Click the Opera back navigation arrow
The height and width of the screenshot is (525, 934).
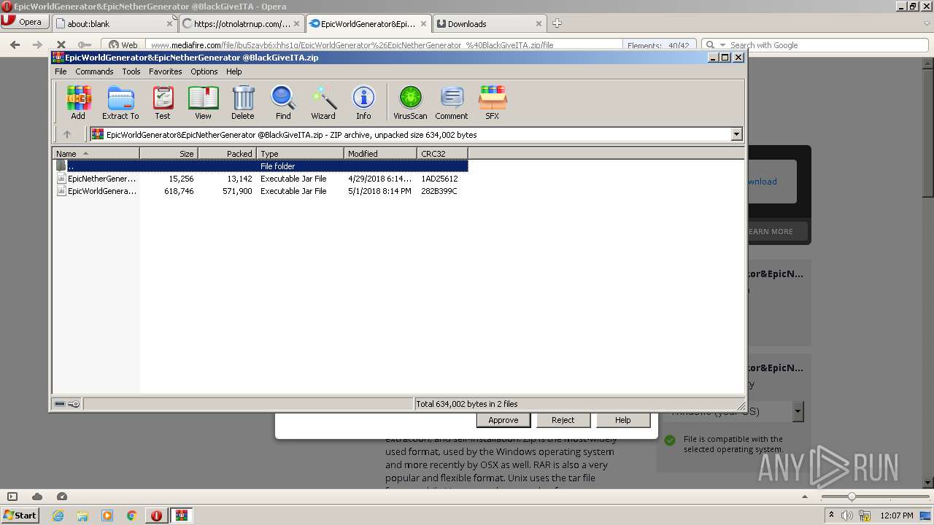click(x=15, y=44)
